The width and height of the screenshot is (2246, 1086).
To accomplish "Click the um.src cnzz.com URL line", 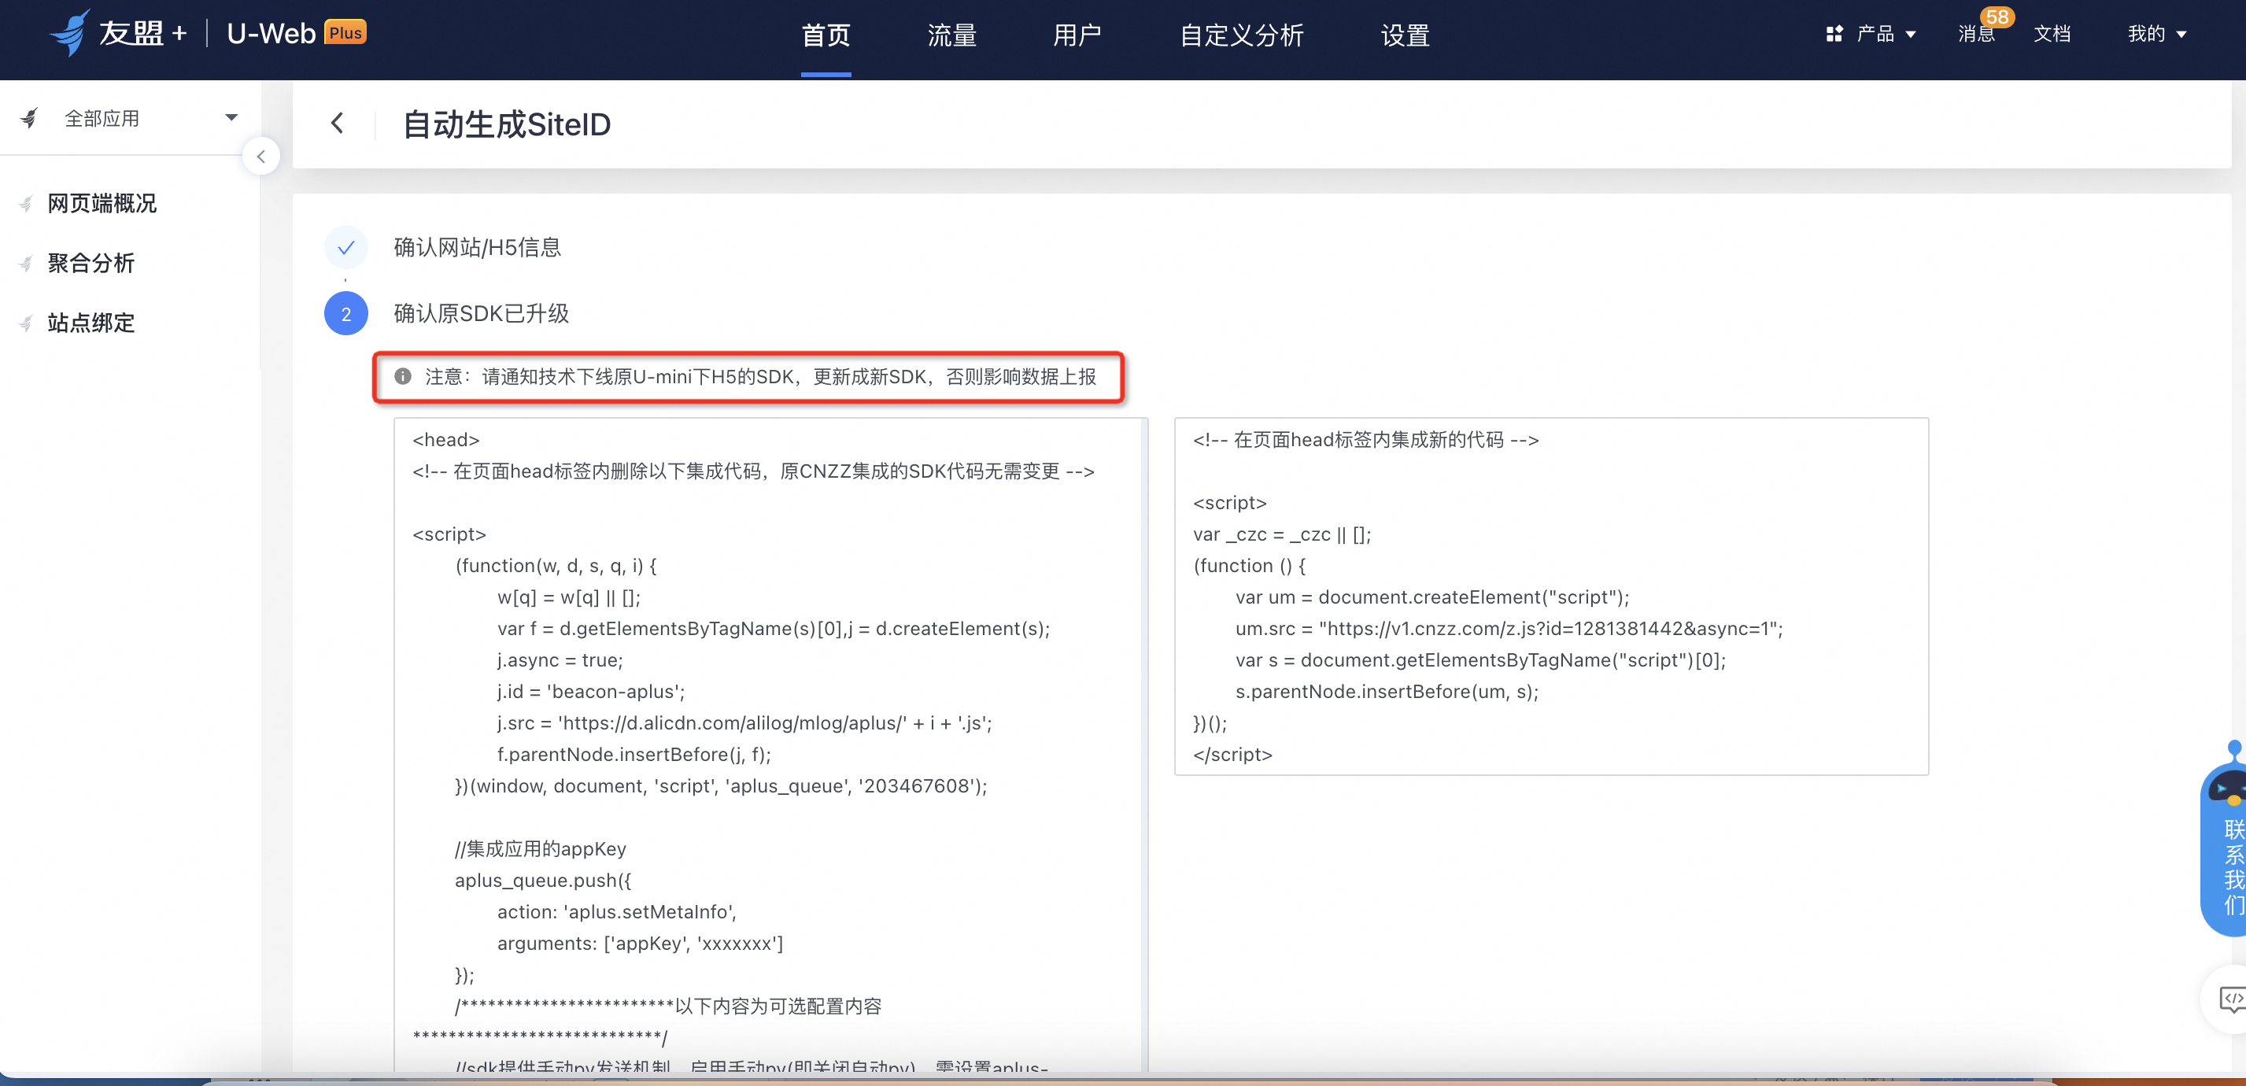I will [x=1509, y=629].
